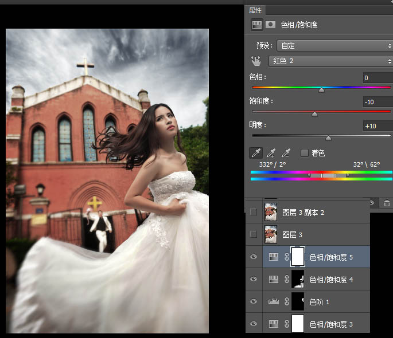
Task: Switch to the mask icon in Properties
Action: click(270, 25)
